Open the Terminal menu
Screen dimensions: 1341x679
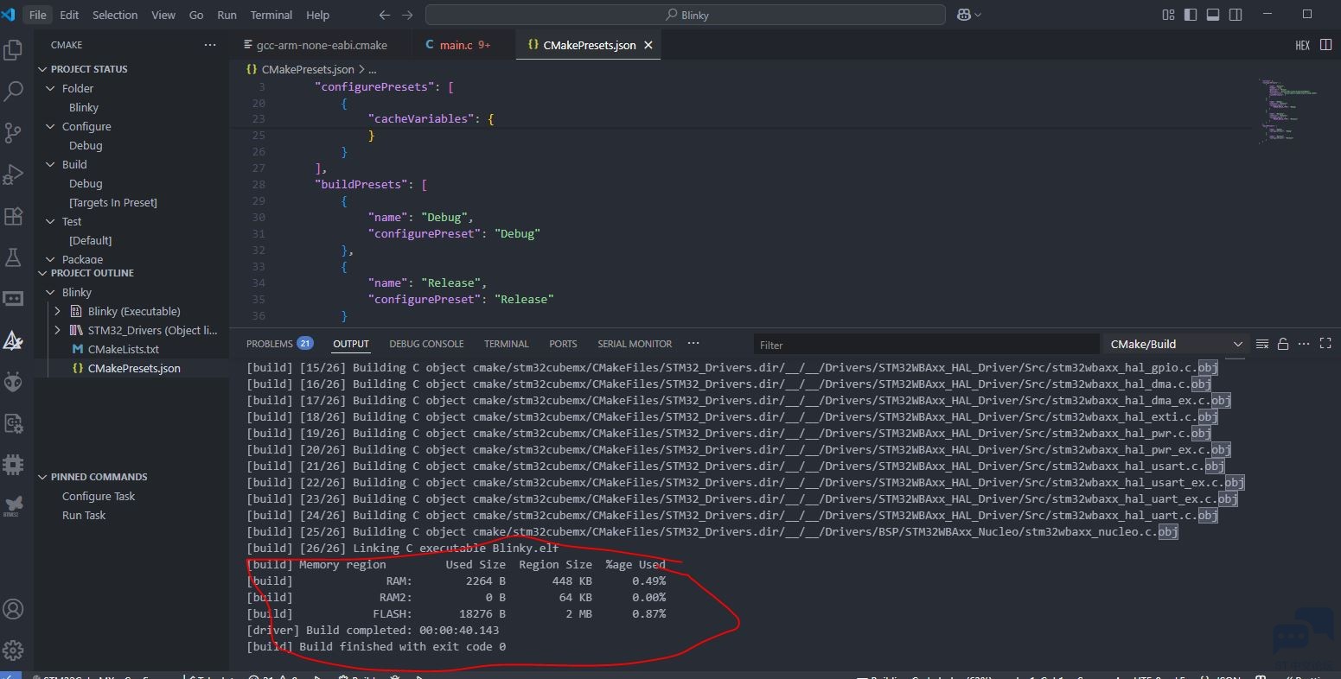click(271, 15)
